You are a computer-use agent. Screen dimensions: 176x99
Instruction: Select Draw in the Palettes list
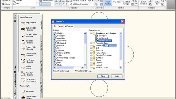tap(59, 63)
